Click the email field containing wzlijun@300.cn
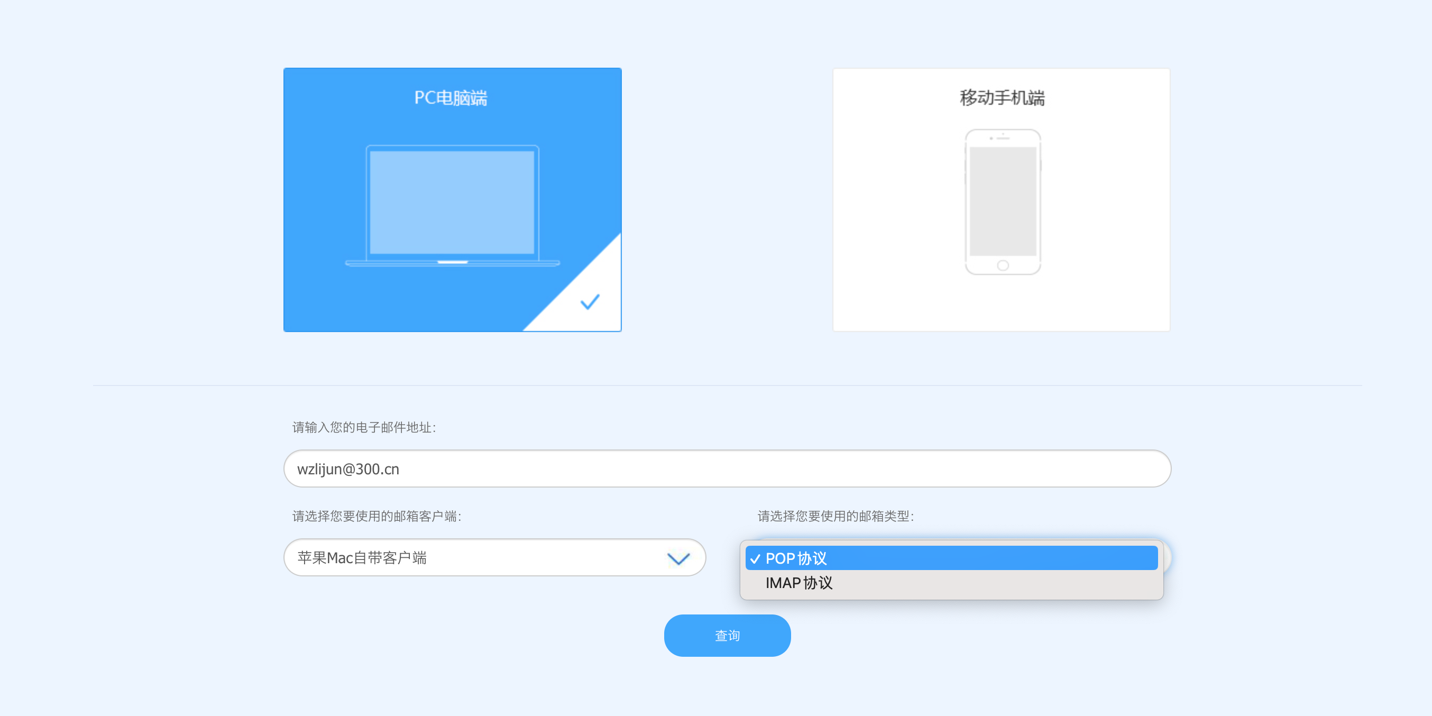 [x=727, y=469]
